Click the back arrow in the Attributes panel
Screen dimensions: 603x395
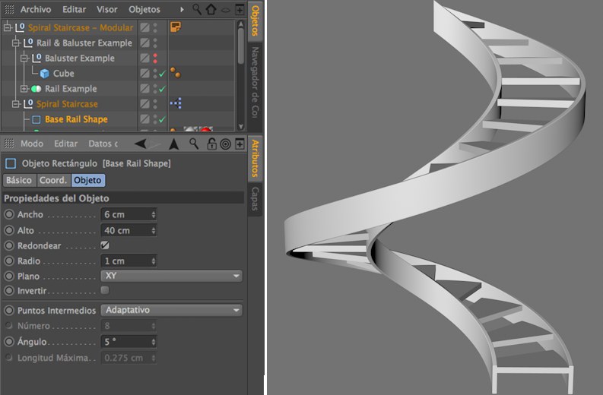pos(141,144)
